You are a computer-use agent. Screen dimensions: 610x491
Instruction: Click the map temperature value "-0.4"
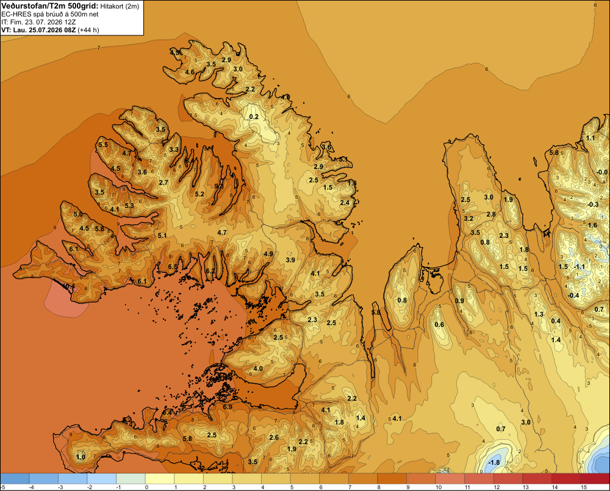573,295
